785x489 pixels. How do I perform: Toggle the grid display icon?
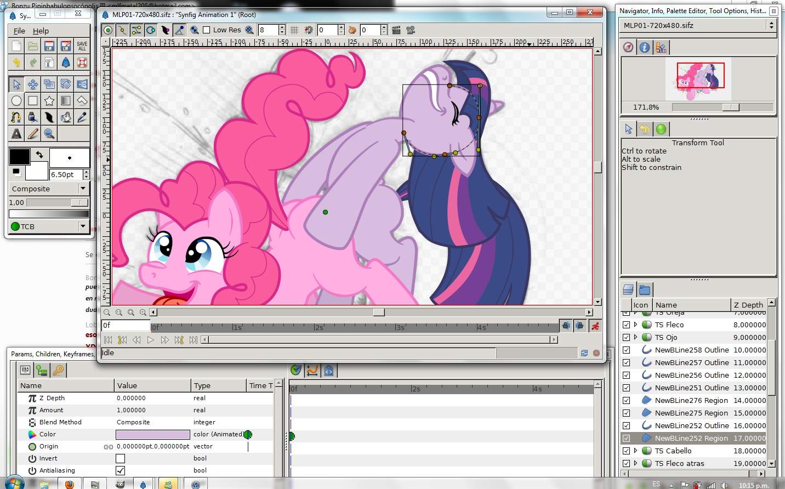pos(294,30)
